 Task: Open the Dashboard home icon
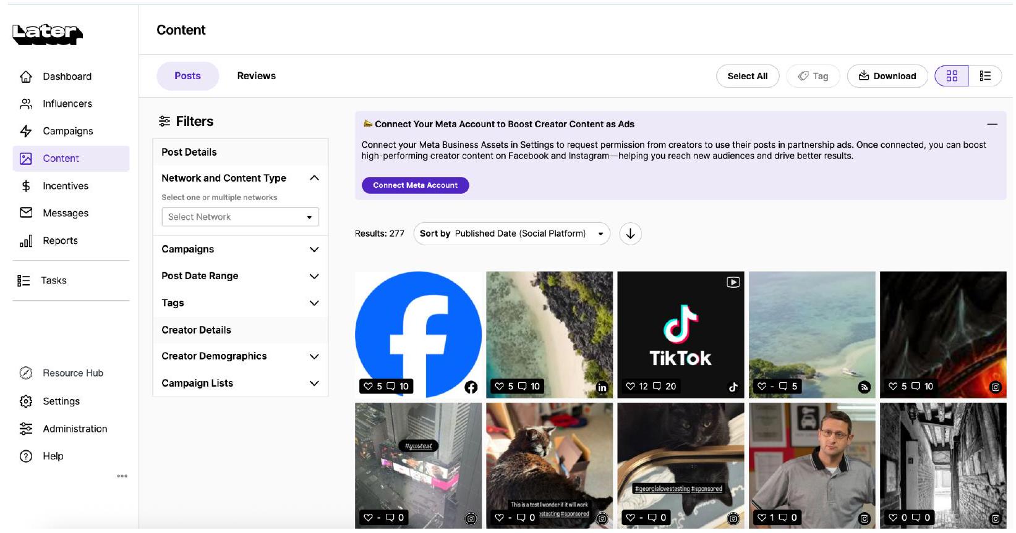pos(26,77)
